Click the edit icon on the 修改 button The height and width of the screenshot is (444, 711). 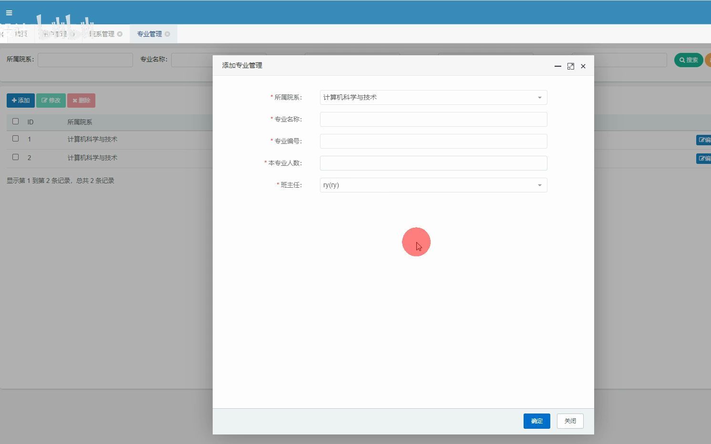click(x=44, y=101)
